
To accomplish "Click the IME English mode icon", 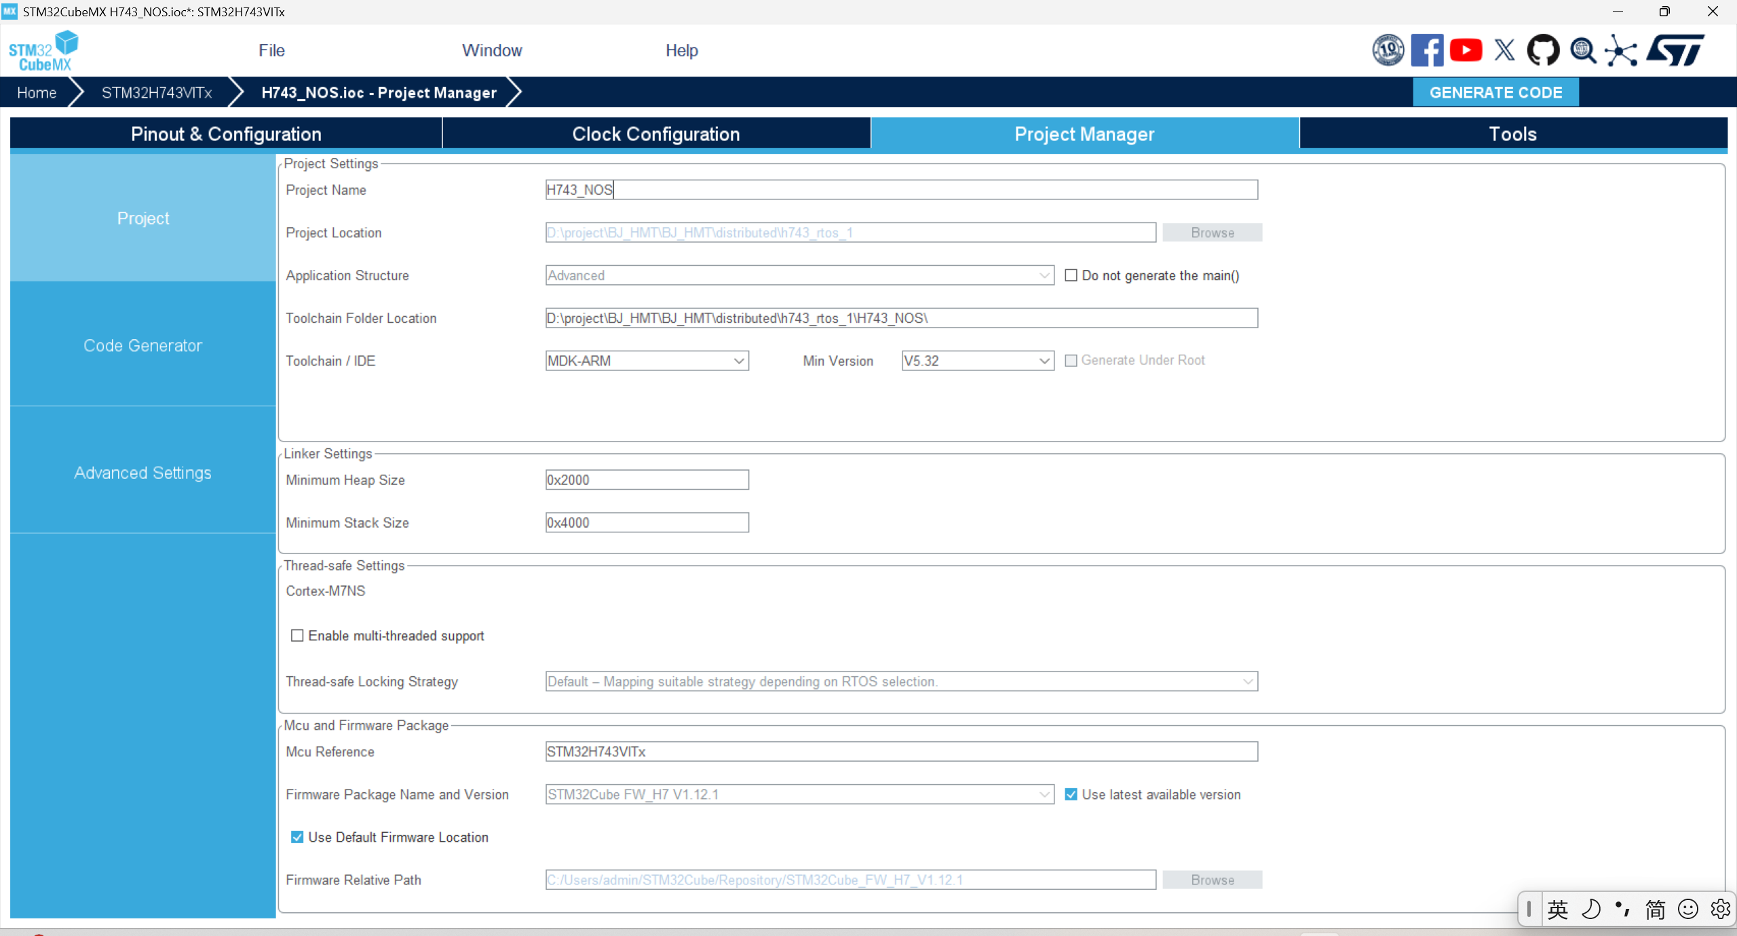I will tap(1557, 909).
